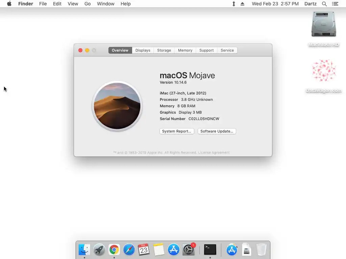Click the macOS Mojave title text
Image resolution: width=346 pixels, height=259 pixels.
pyautogui.click(x=187, y=75)
